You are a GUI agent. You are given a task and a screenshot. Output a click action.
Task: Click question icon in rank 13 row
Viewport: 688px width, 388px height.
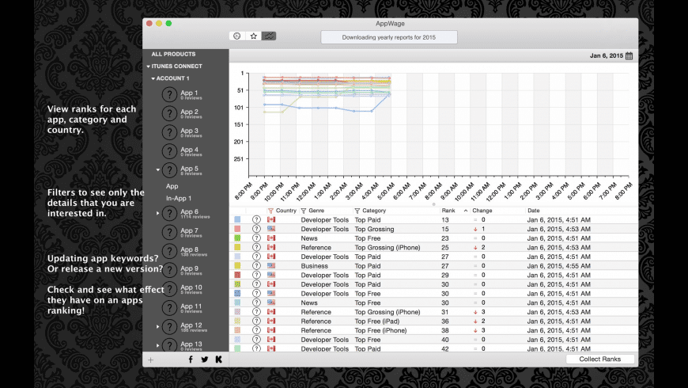(256, 219)
